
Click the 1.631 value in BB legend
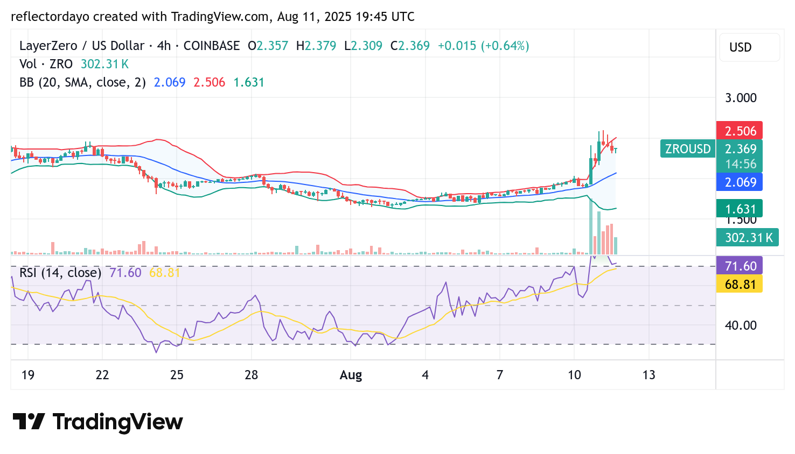tap(249, 82)
